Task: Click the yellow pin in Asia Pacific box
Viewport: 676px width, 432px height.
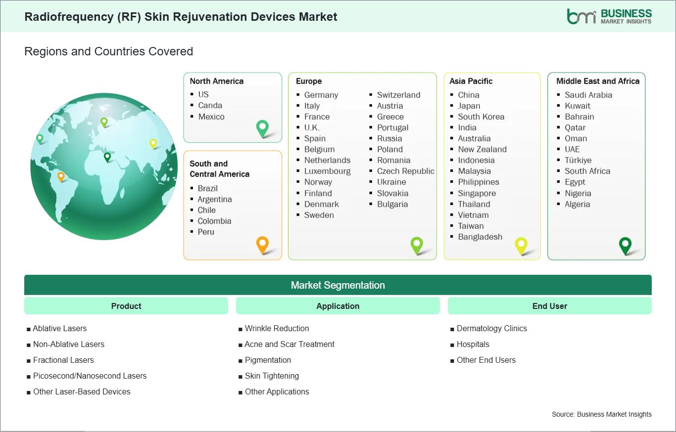Action: [x=521, y=246]
